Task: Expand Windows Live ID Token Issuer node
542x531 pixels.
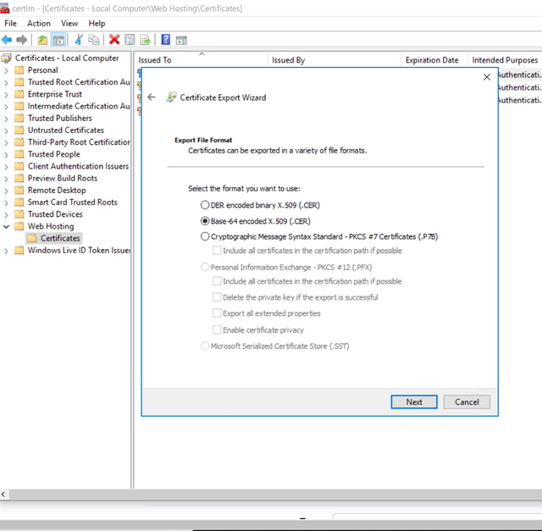Action: point(6,251)
